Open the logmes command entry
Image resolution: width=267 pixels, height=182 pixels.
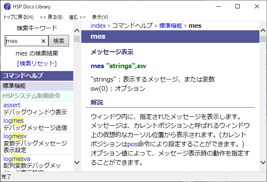click(x=13, y=121)
